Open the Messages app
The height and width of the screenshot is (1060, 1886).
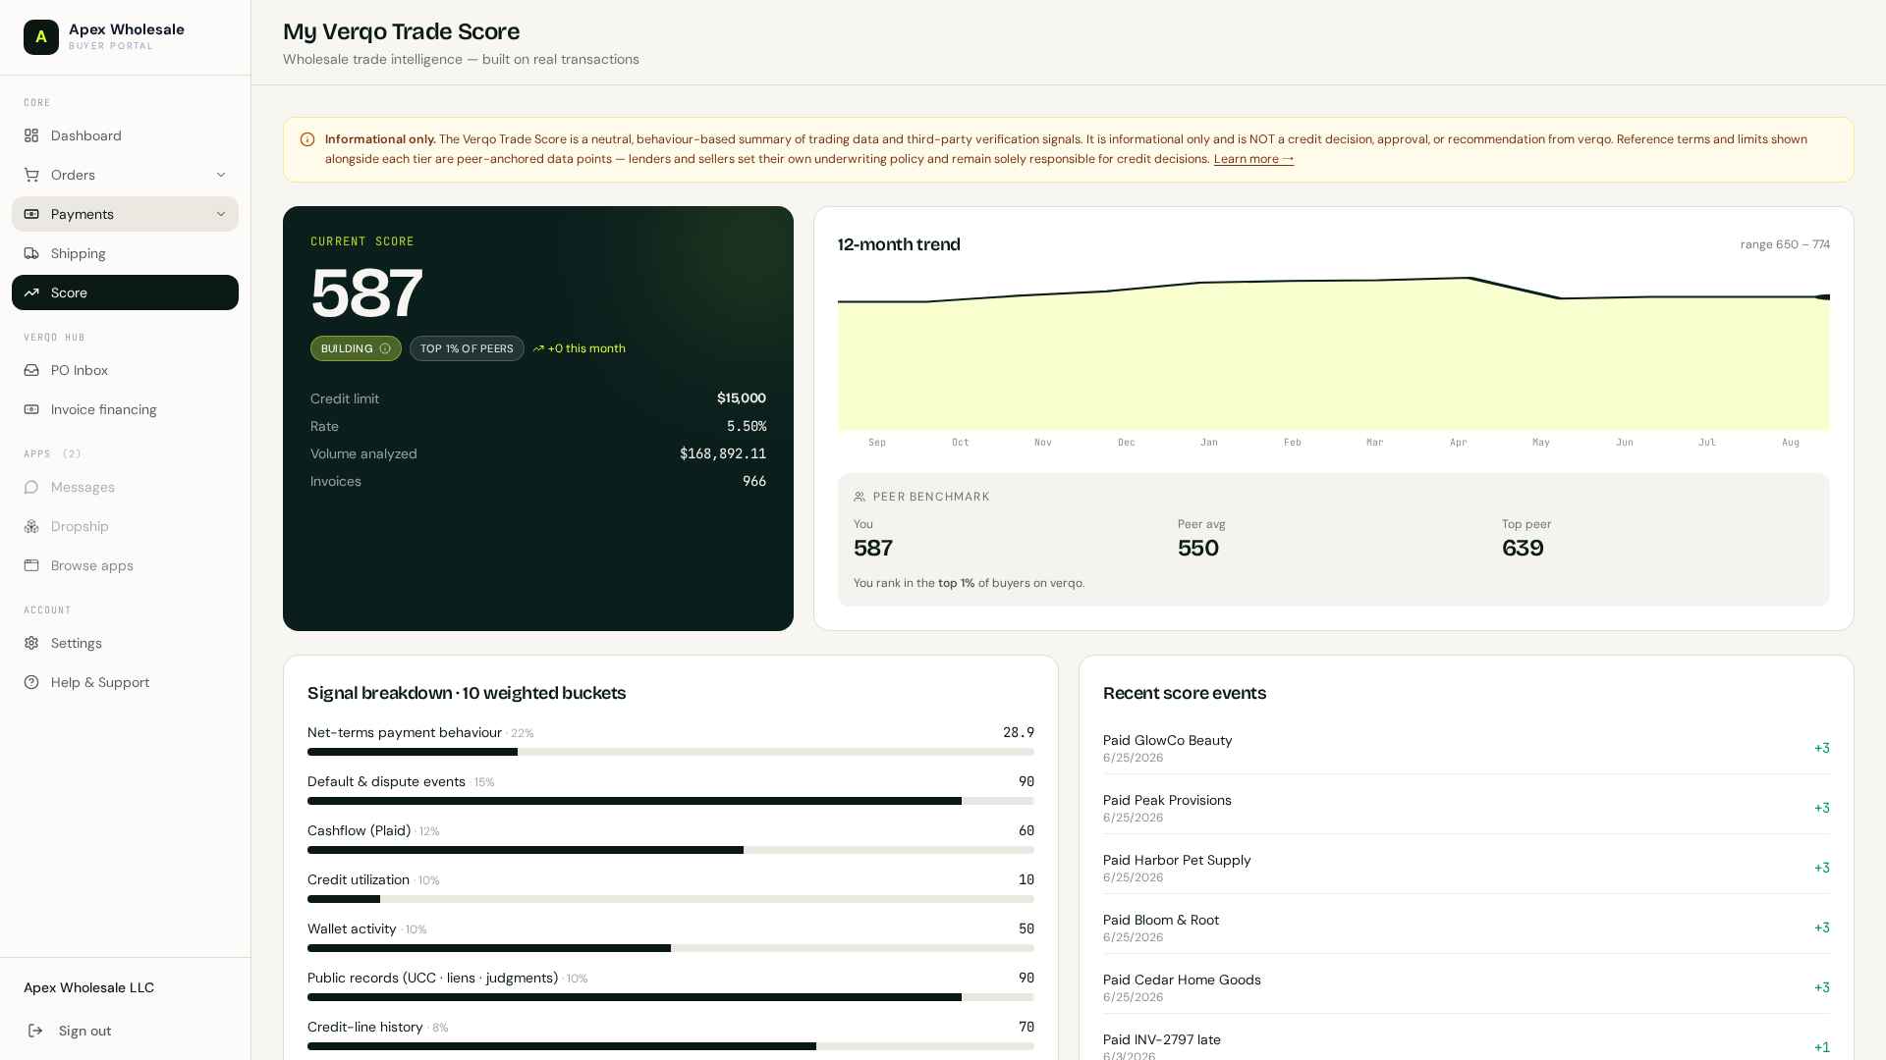(125, 487)
